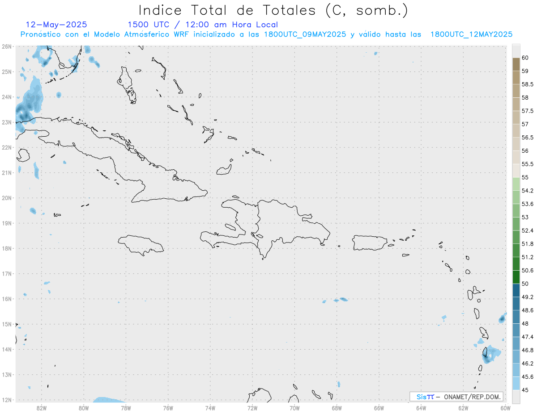
Task: Click the 20N latitude axis label
Action: 7,198
